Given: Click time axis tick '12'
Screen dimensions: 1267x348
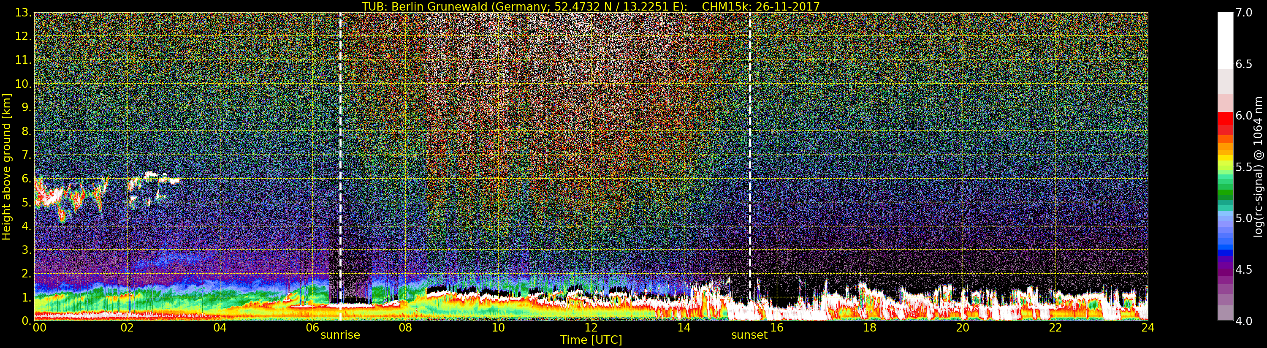Looking at the screenshot, I should pos(591,327).
